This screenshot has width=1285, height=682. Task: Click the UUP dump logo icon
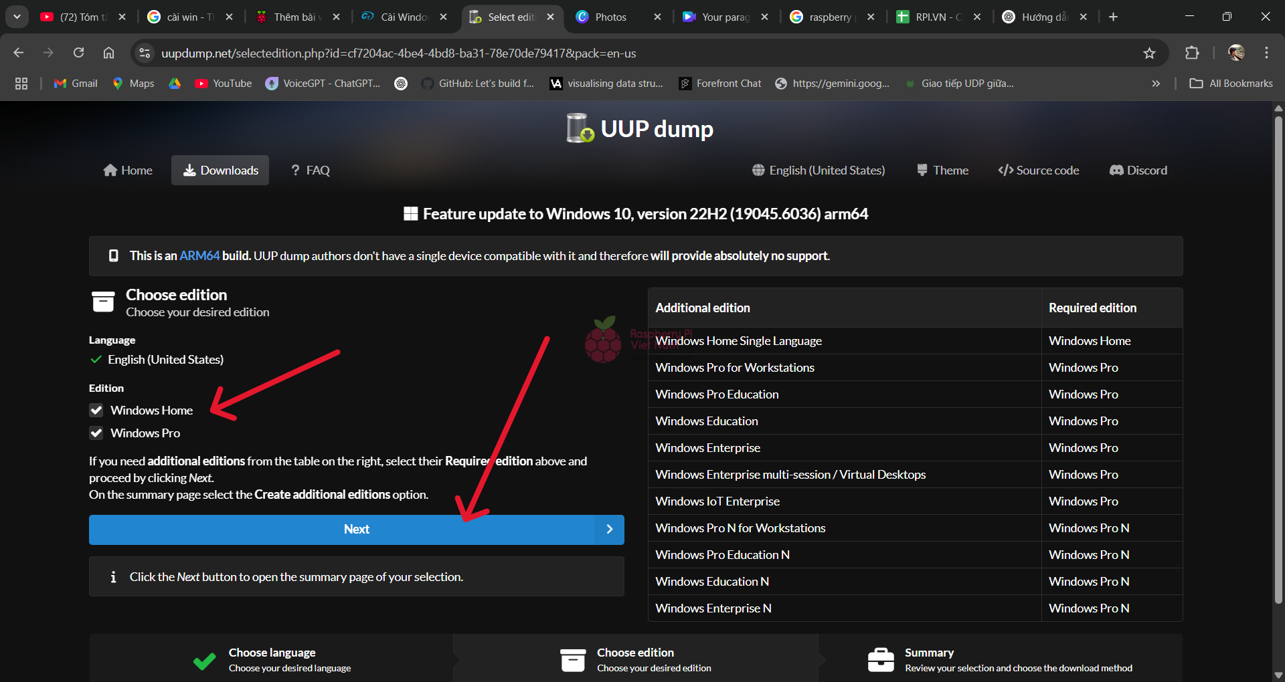(x=580, y=128)
